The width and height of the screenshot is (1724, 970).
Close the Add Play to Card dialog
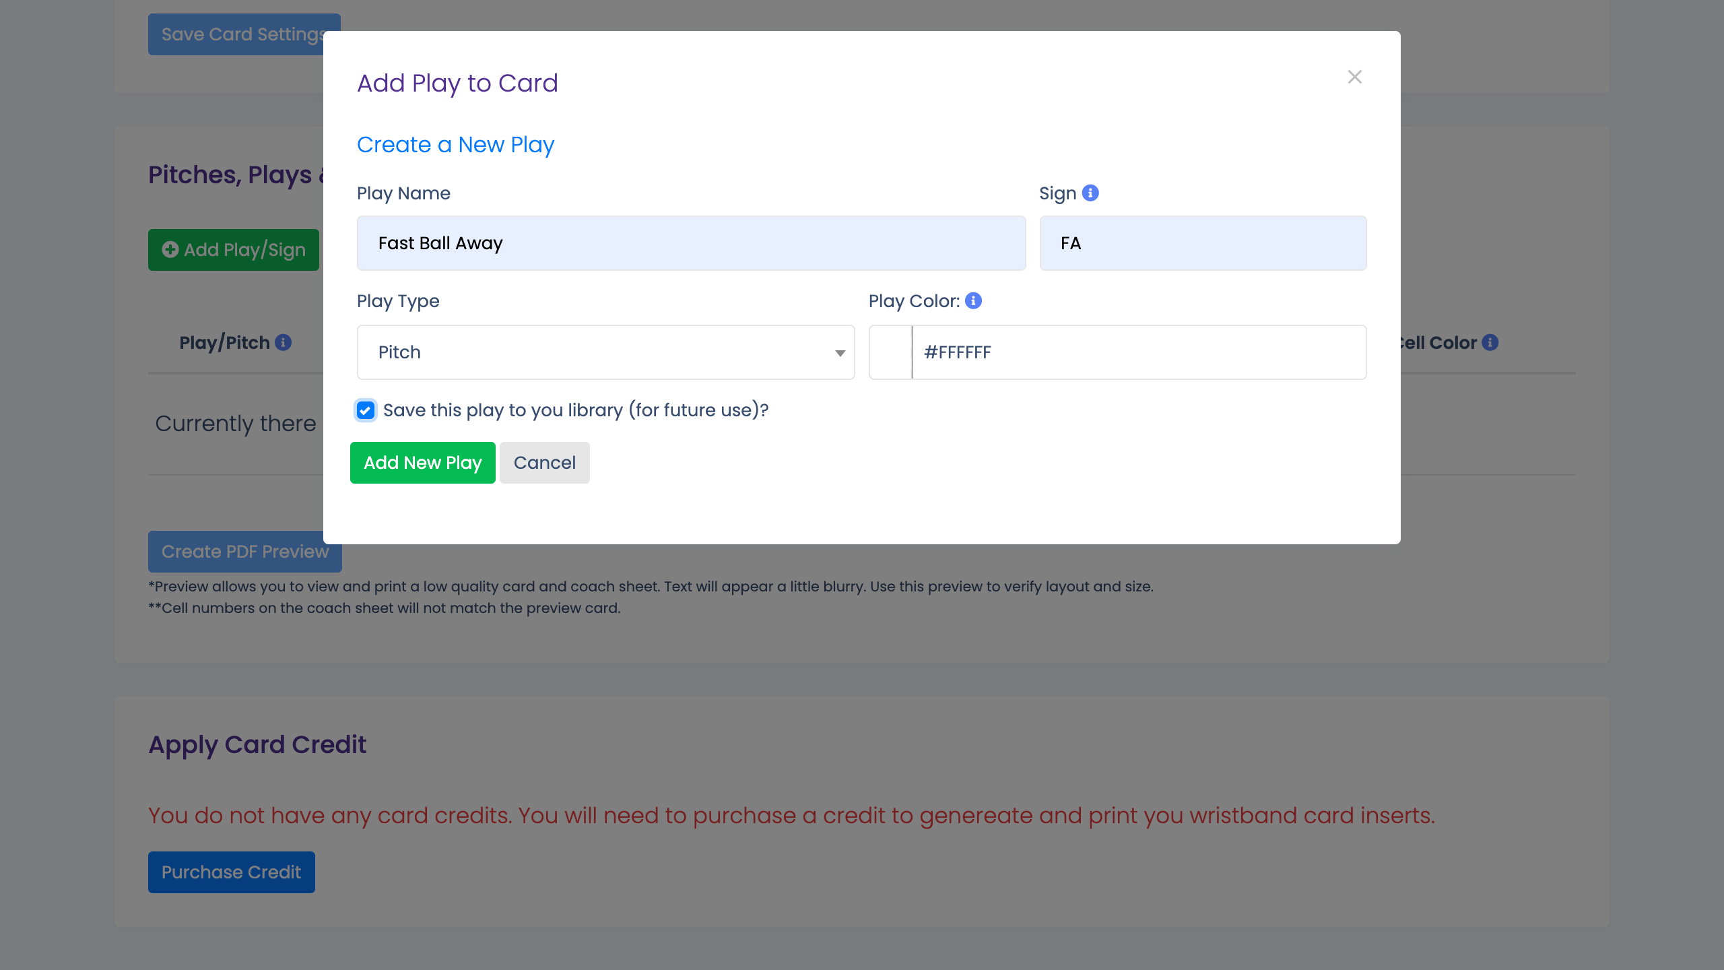point(1355,77)
